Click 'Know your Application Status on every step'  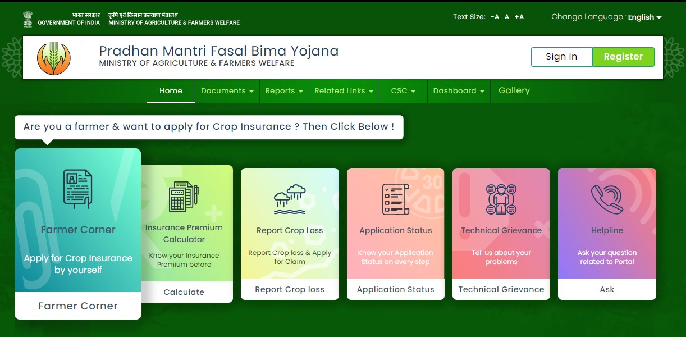(x=396, y=257)
